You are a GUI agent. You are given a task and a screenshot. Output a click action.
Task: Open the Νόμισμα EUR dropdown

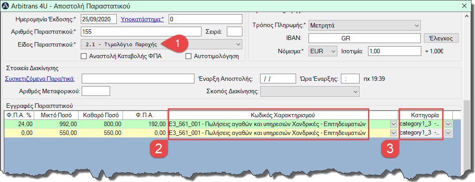click(x=333, y=51)
